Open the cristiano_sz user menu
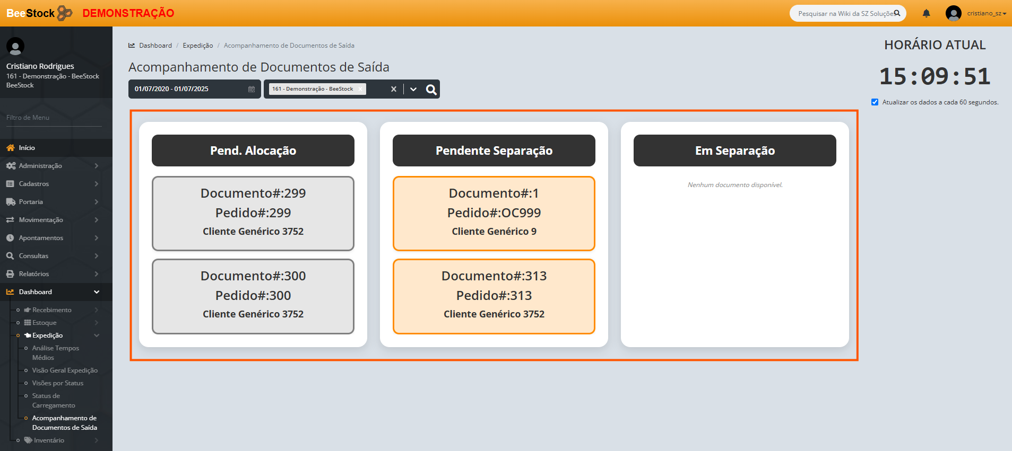 976,13
